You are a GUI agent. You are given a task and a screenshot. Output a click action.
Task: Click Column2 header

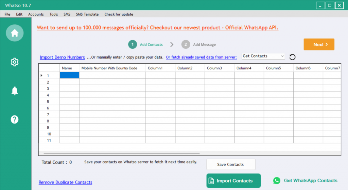(x=190, y=68)
